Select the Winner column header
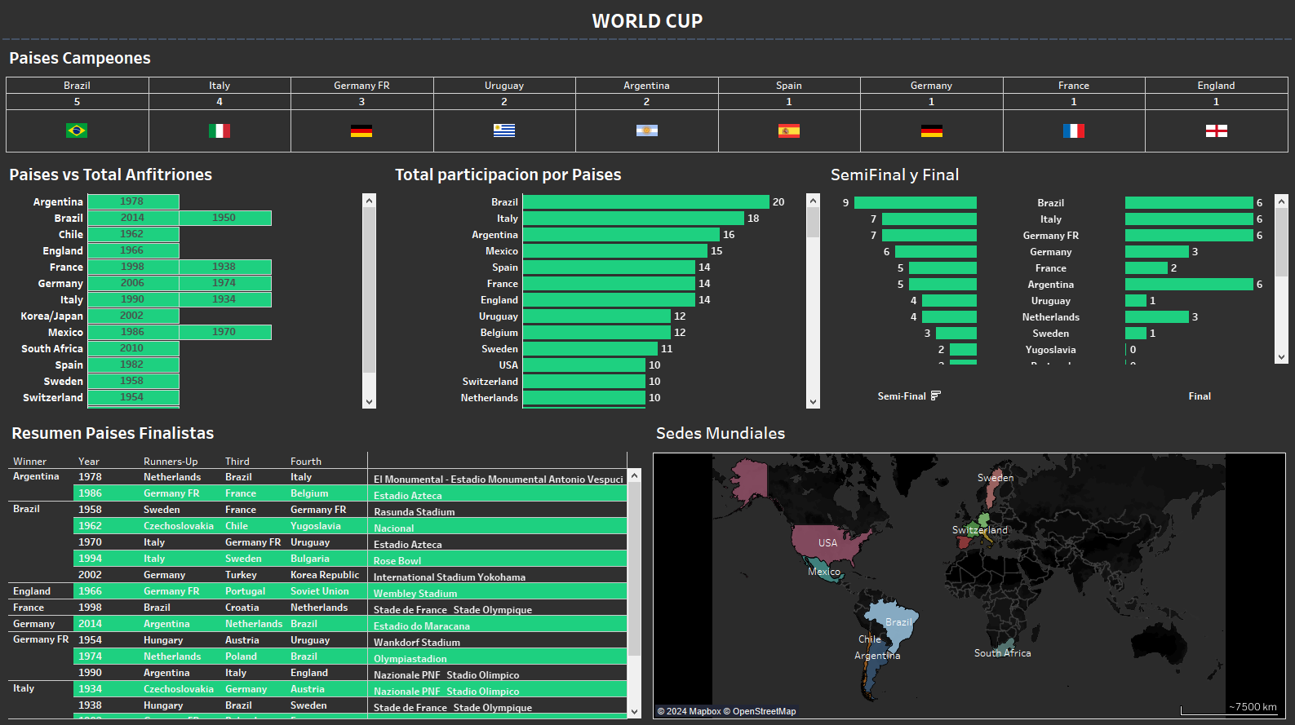The width and height of the screenshot is (1295, 725). point(30,462)
